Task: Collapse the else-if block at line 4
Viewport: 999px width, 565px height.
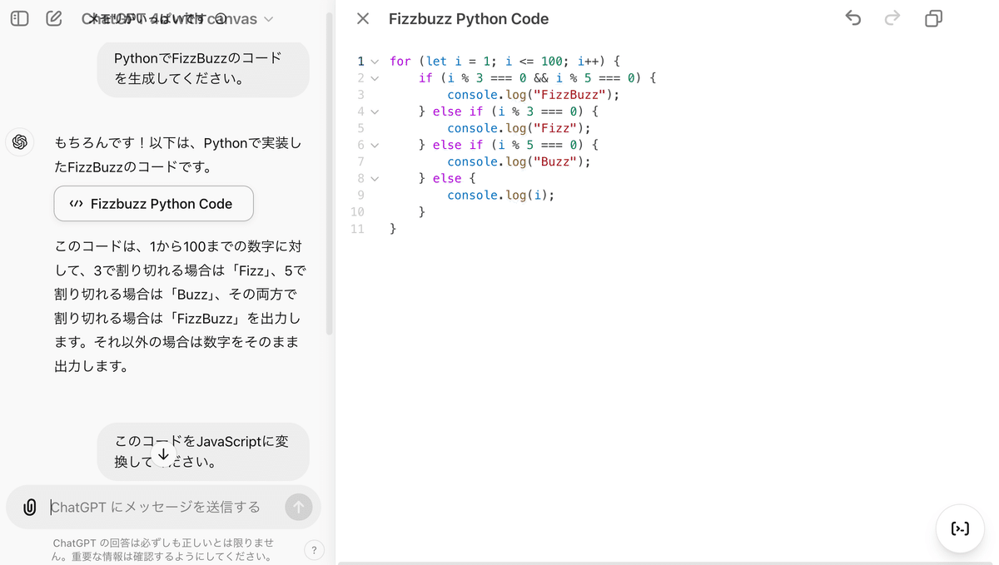Action: 375,112
